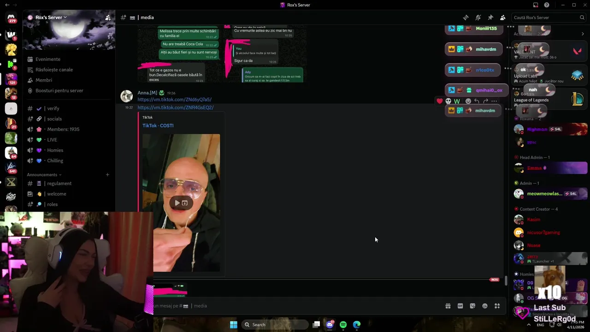Open the yellow trophy server icon
The image size is (590, 332).
11,49
